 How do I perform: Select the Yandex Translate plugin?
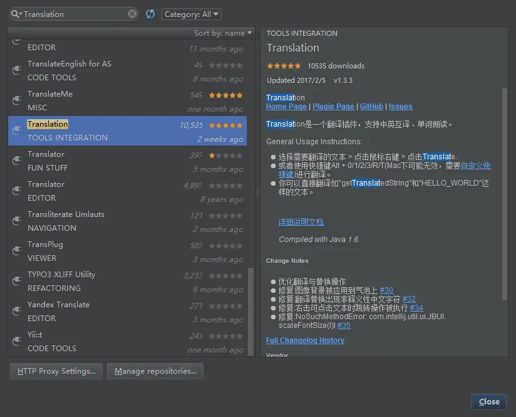coord(127,311)
